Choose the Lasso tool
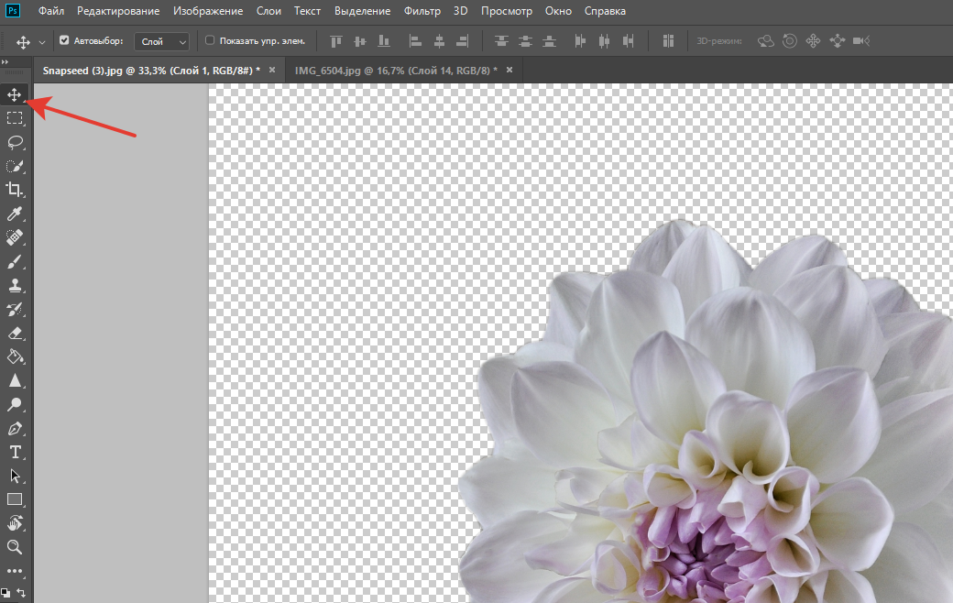This screenshot has height=603, width=953. pyautogui.click(x=15, y=142)
